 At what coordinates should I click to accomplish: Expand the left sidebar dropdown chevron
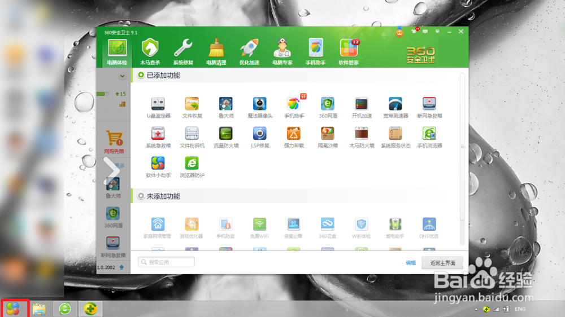[x=122, y=76]
